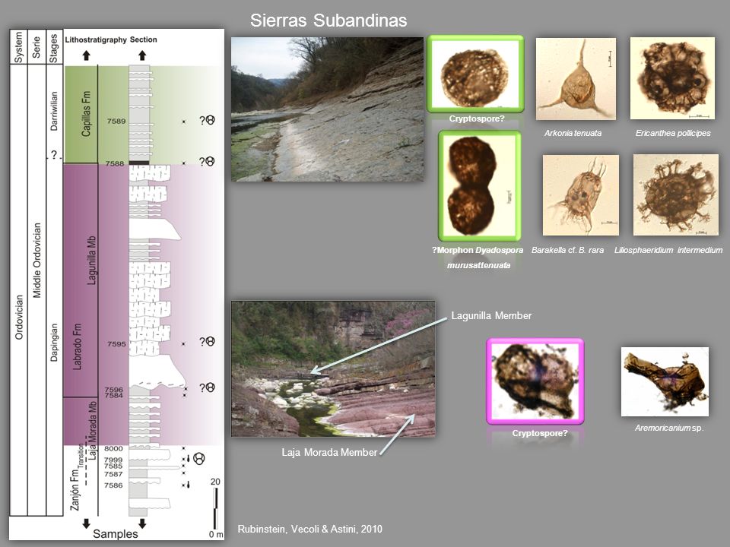Click the cryptospore symbol beside sample 7595
Image resolution: width=730 pixels, height=547 pixels.
(x=211, y=341)
